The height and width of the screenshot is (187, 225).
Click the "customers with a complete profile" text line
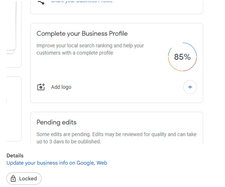(75, 53)
